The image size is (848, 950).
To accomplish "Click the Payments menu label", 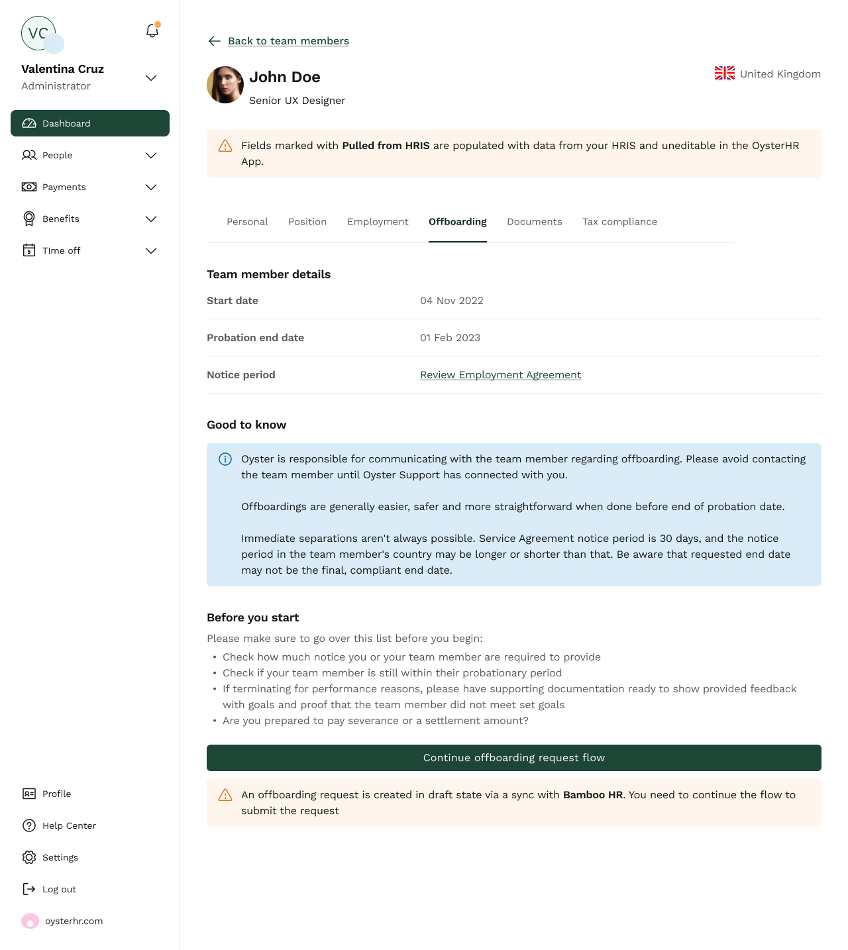I will 64,187.
